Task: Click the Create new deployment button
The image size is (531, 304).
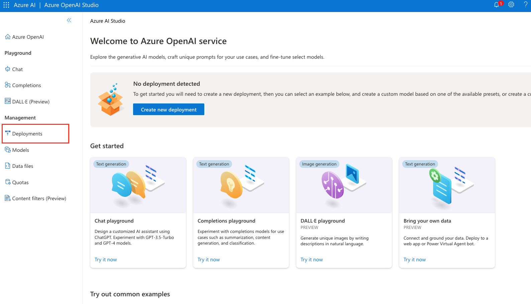Action: point(169,109)
